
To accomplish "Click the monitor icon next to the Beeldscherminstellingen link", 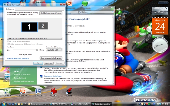I will [41, 77].
